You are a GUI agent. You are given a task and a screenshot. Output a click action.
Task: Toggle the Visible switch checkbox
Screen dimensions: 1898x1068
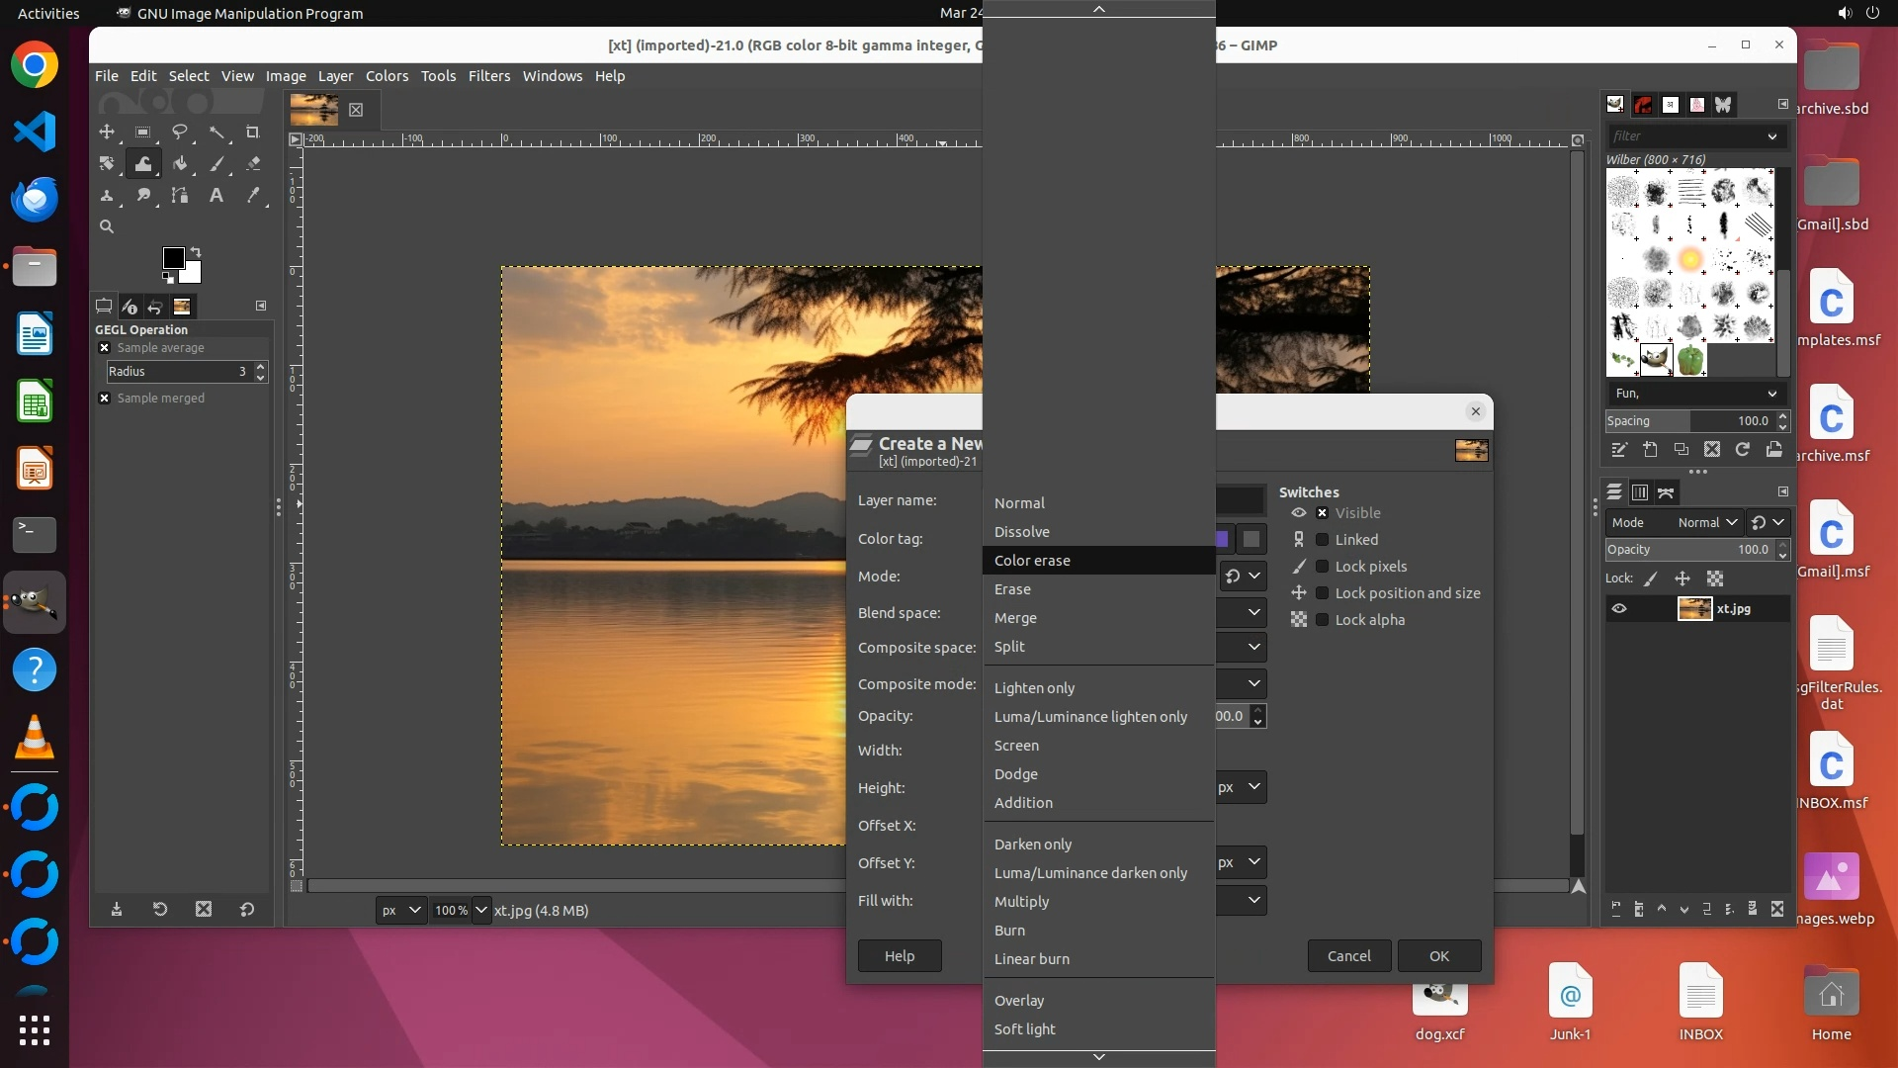pos(1322,513)
